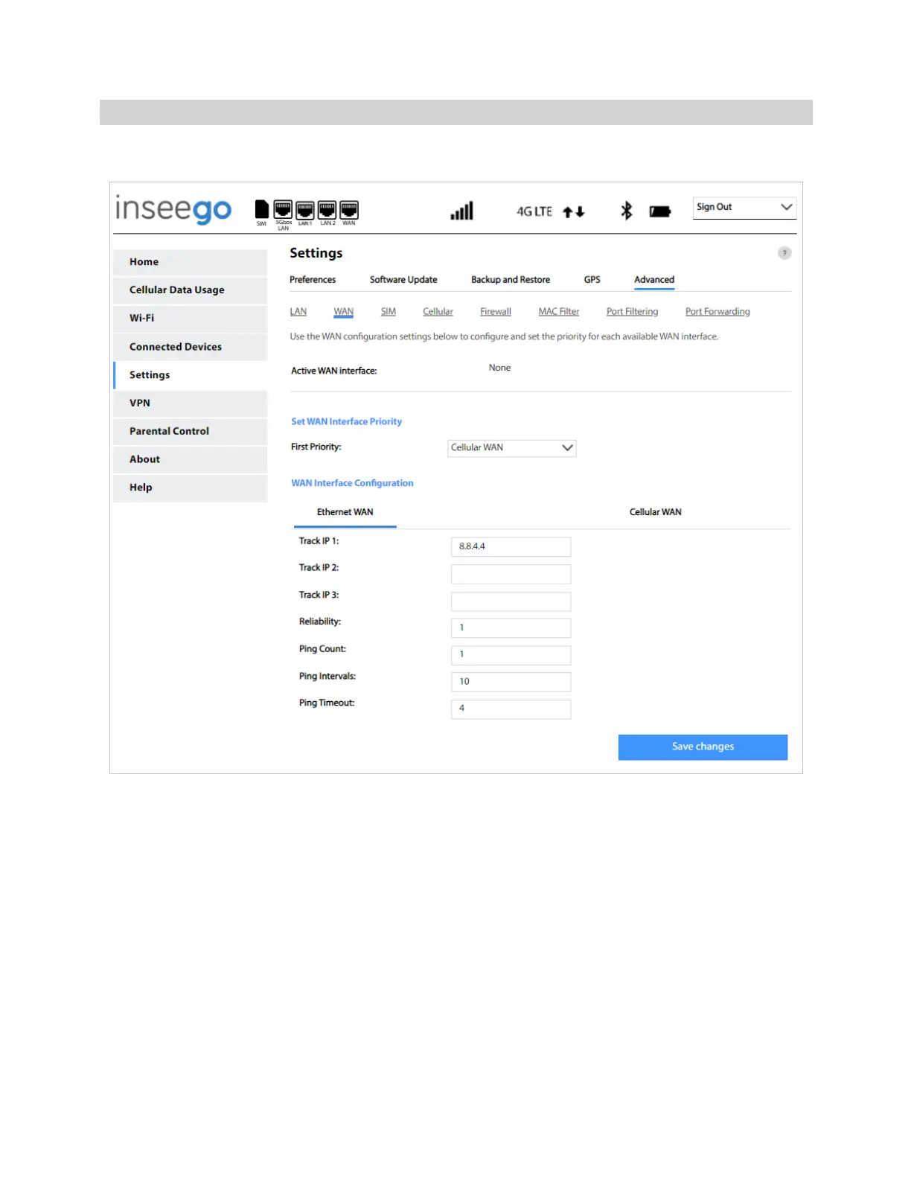
Task: Open the help question mark icon
Action: pos(784,253)
